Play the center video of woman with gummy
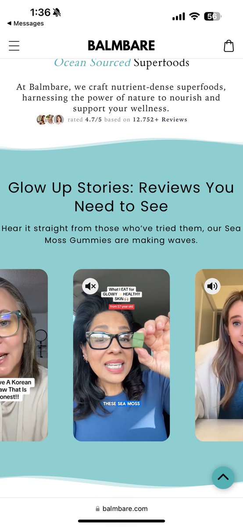The width and height of the screenshot is (243, 527). (121, 355)
